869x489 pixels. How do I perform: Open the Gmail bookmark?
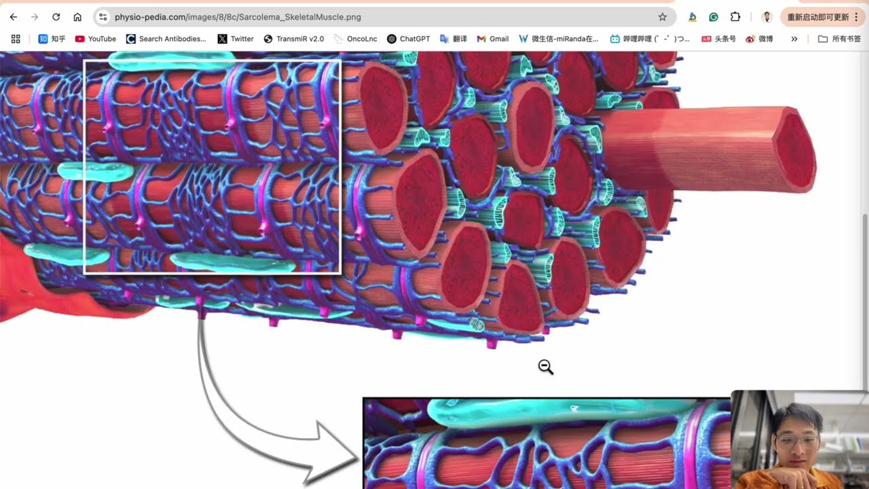point(493,39)
